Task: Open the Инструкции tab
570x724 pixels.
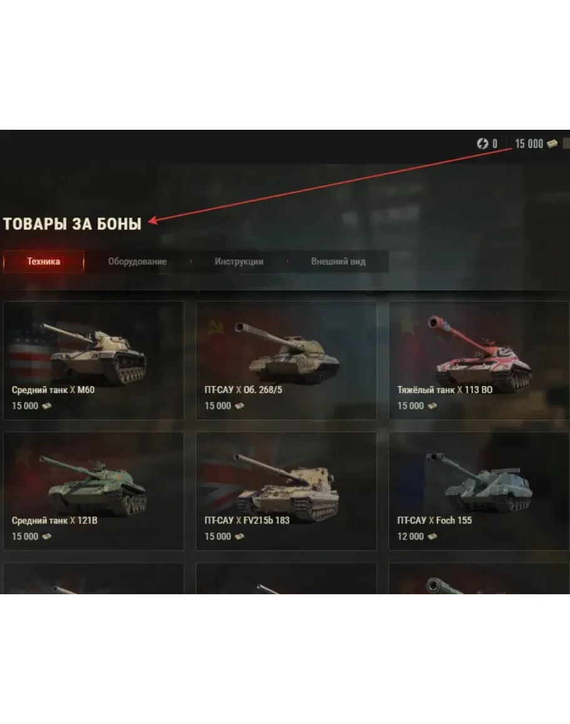Action: [x=239, y=261]
